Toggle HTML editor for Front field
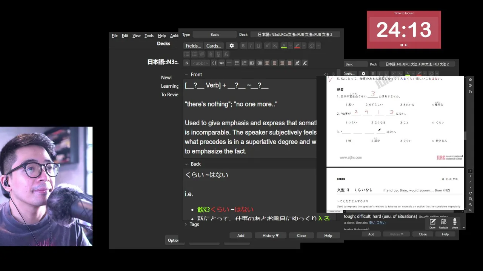This screenshot has height=271, width=483. coord(326,75)
